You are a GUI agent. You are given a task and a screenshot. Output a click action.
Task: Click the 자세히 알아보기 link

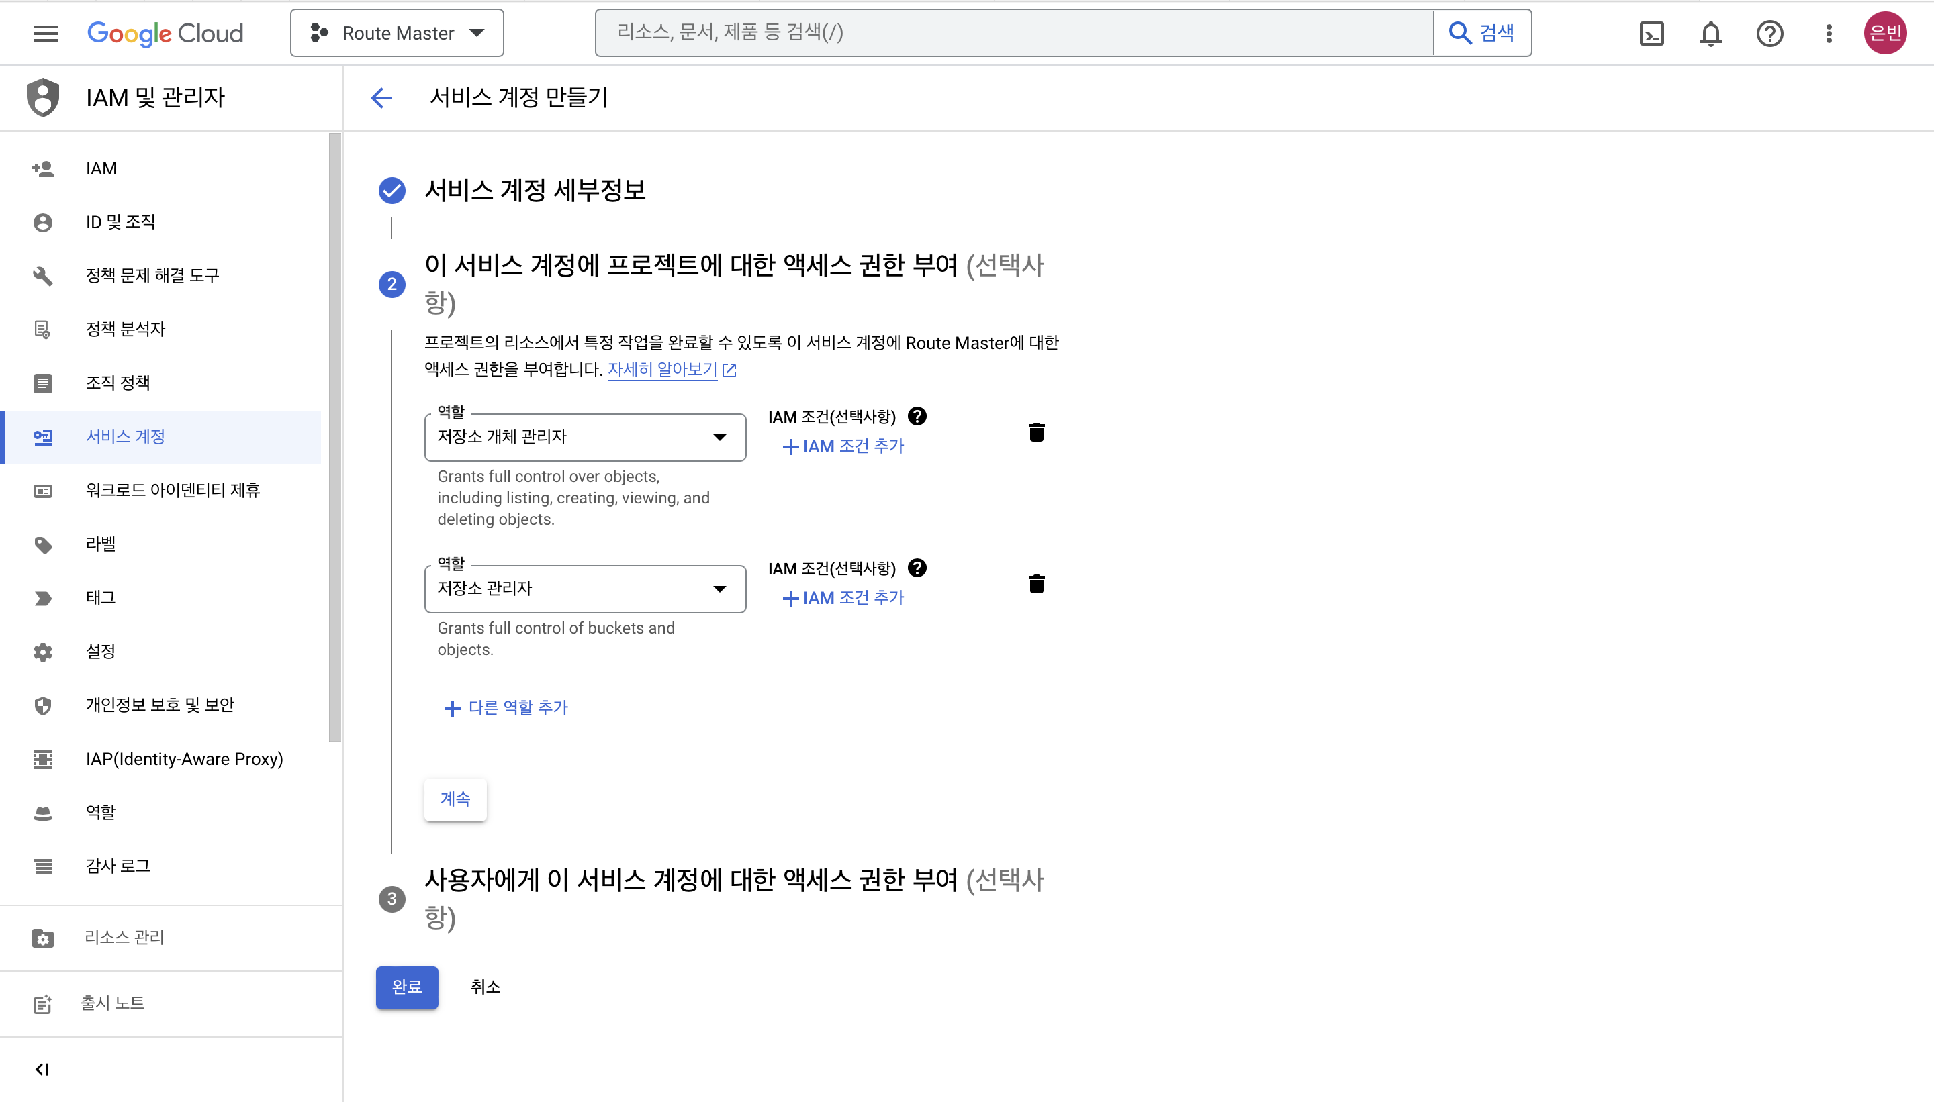click(x=663, y=369)
